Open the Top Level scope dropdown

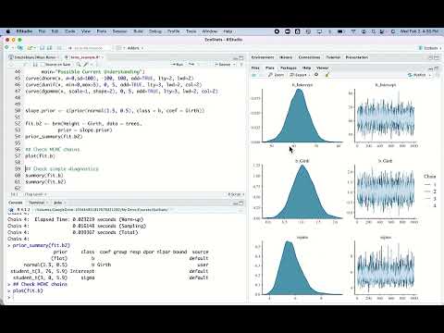[35, 194]
